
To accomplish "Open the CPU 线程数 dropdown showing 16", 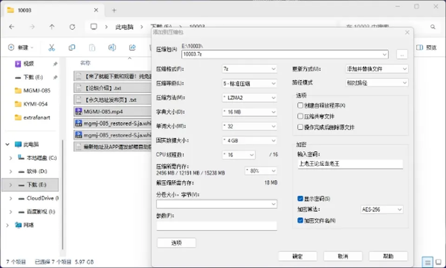I will 238,155.
